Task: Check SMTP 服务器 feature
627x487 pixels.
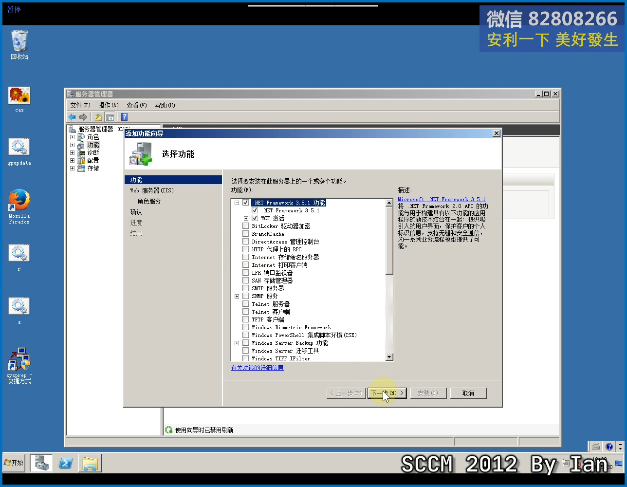Action: (x=246, y=288)
